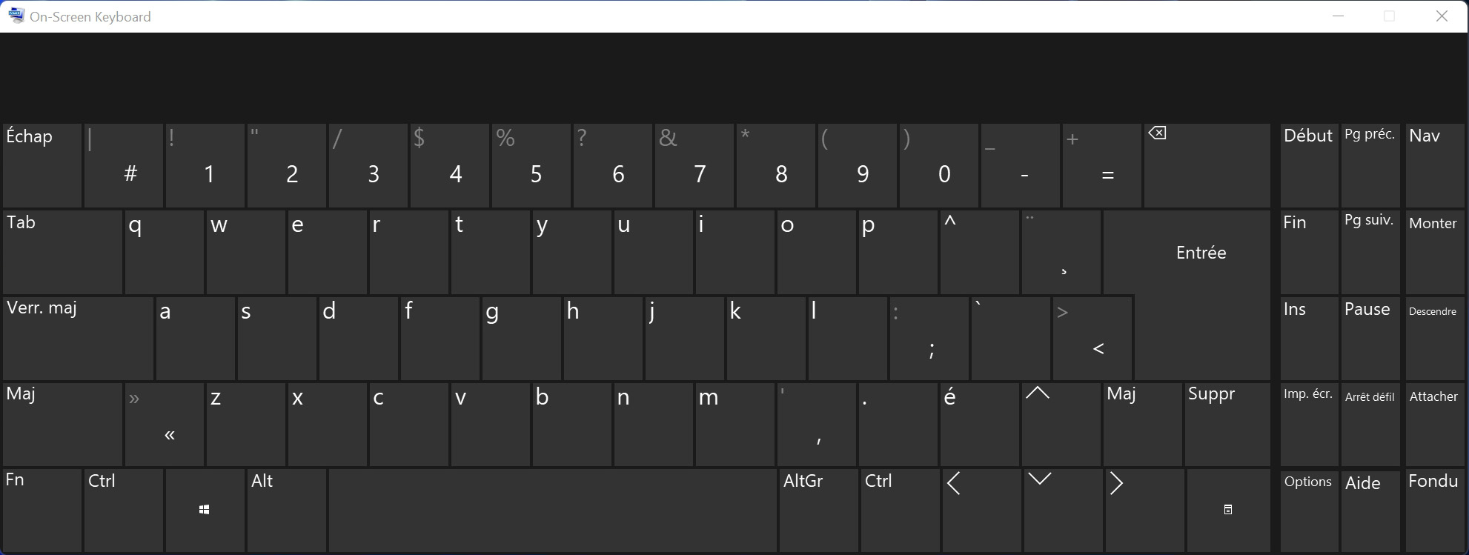Toggle the left Maj key
Image resolution: width=1469 pixels, height=555 pixels.
coord(59,425)
